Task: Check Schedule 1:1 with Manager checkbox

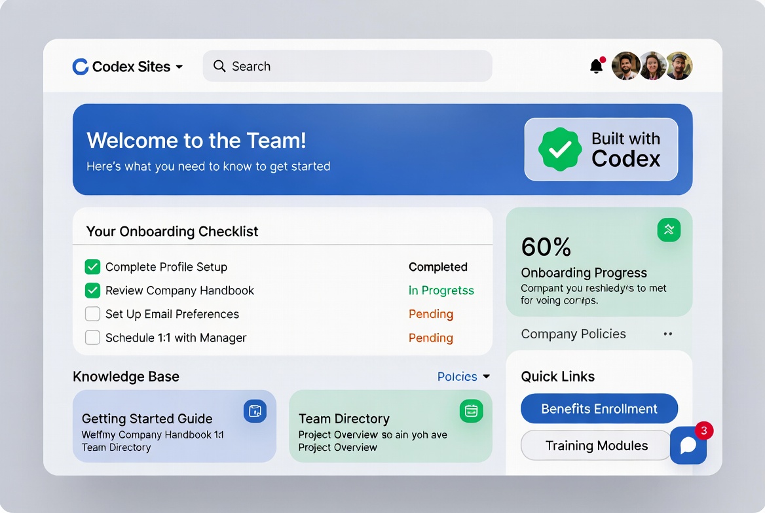Action: pos(93,338)
